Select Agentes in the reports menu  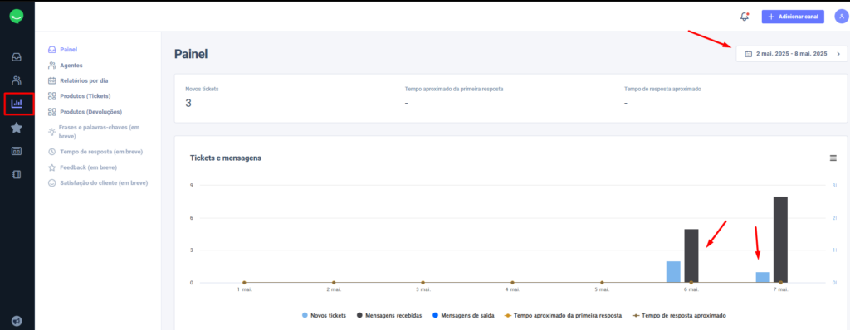point(71,65)
